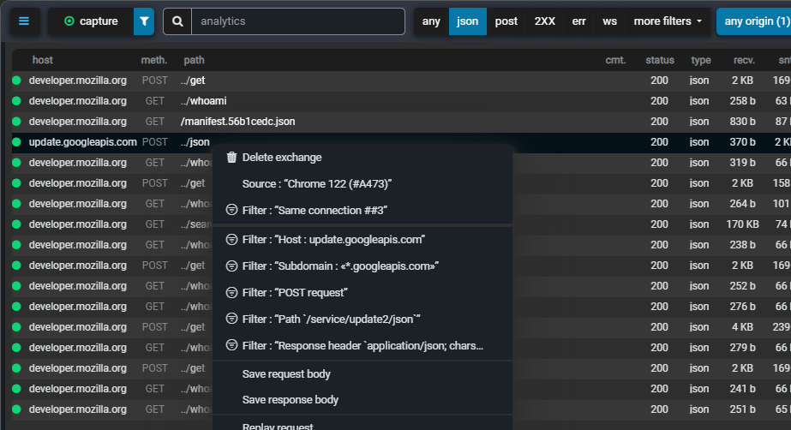Select the /manifest.56b1cedc.json request row

click(x=237, y=122)
